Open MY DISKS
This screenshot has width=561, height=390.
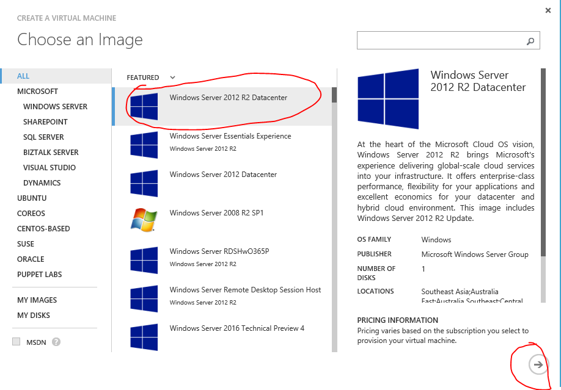coord(33,316)
